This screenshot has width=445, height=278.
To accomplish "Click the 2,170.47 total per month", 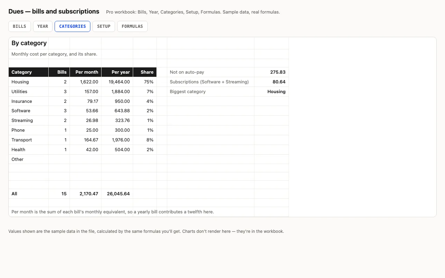I will [86, 194].
